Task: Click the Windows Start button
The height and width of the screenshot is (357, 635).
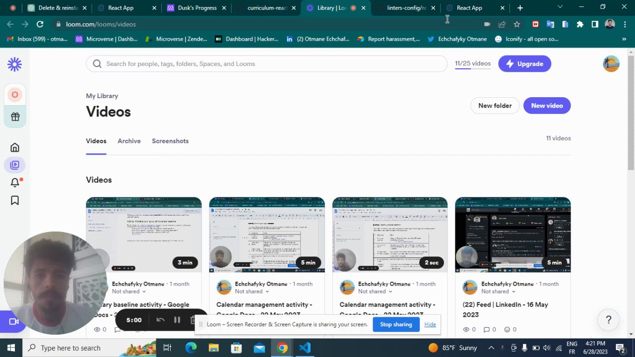Action: click(x=11, y=348)
